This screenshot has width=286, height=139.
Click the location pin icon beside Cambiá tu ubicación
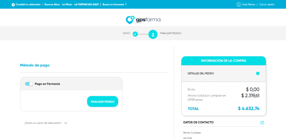[x=13, y=5]
